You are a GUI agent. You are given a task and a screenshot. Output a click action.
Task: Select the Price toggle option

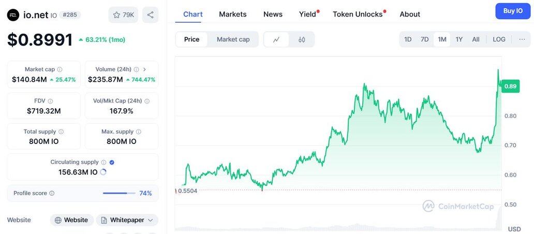[191, 39]
